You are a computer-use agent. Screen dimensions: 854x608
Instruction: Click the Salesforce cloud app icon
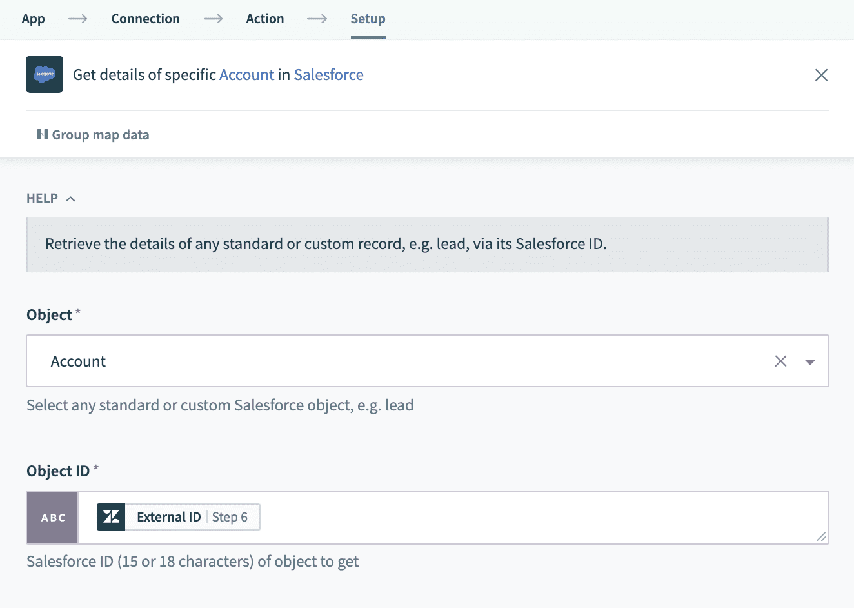[45, 74]
